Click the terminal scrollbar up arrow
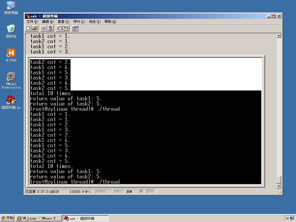 pyautogui.click(x=279, y=36)
